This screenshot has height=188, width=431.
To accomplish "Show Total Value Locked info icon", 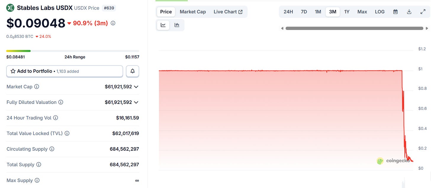I will [67, 134].
